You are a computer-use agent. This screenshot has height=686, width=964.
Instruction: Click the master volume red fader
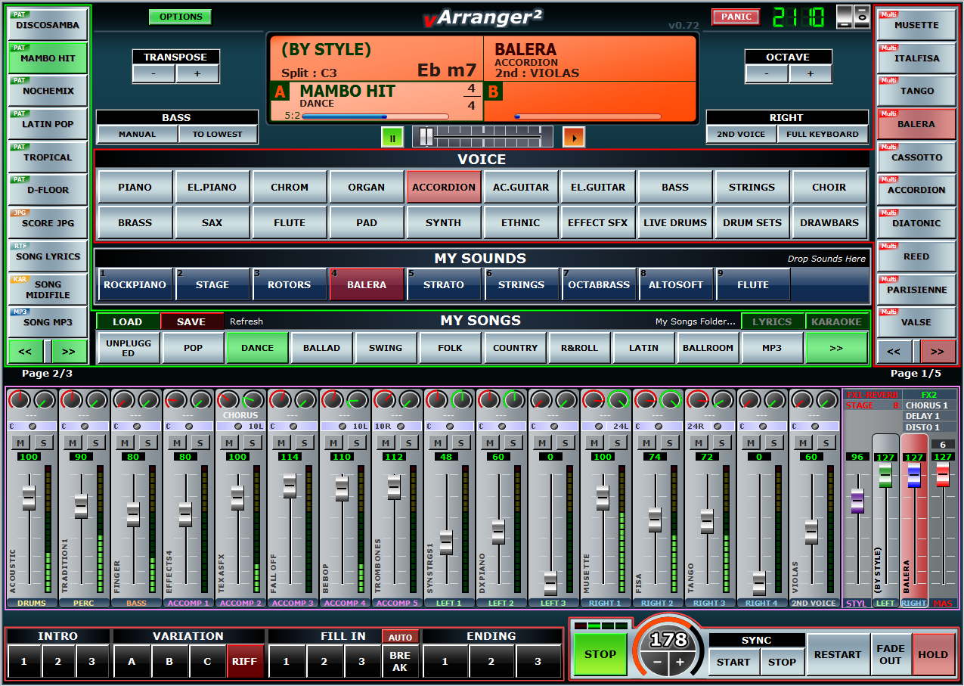(943, 475)
